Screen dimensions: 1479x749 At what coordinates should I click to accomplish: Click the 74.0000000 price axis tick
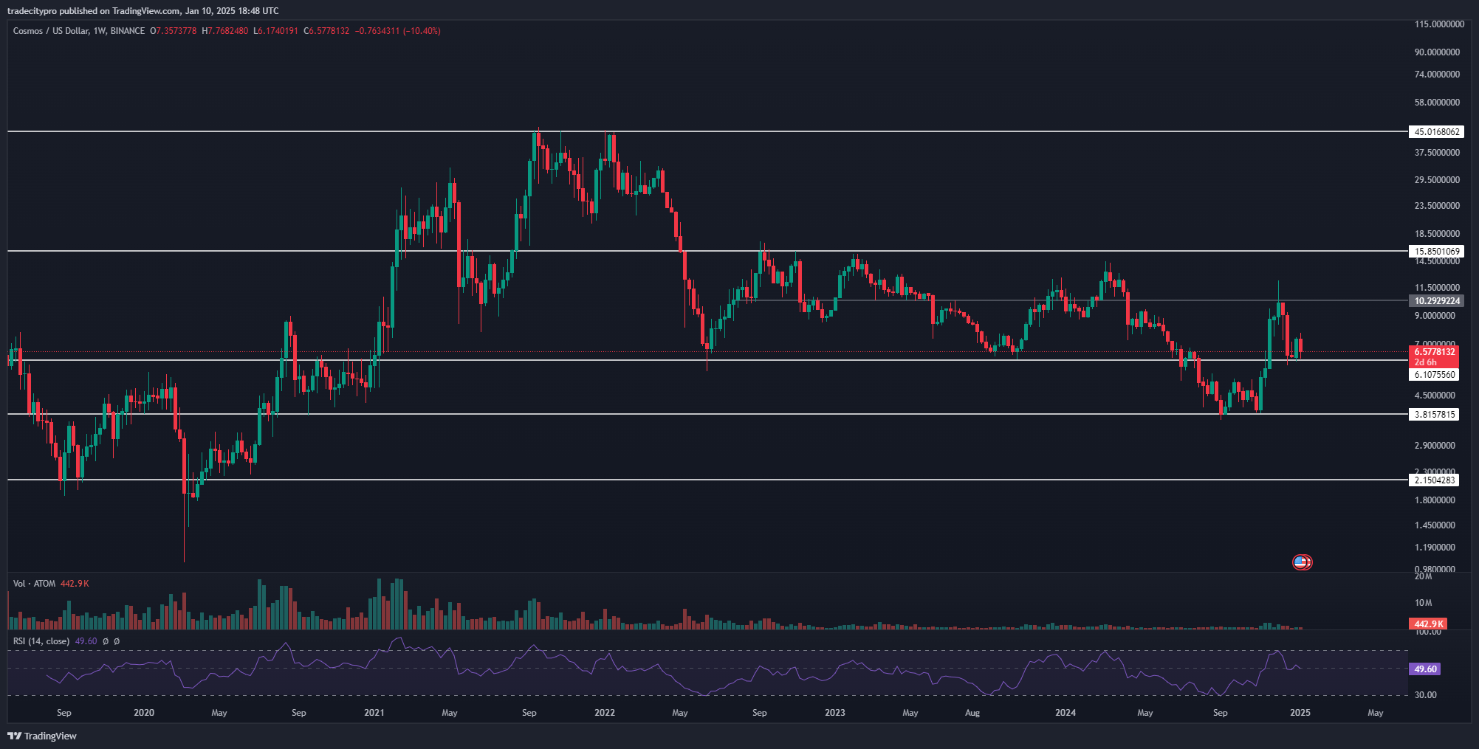pyautogui.click(x=1437, y=75)
